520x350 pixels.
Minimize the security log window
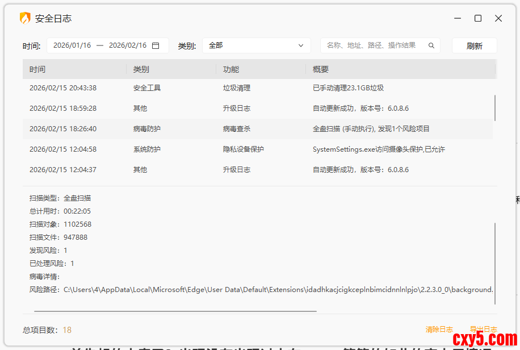pyautogui.click(x=458, y=18)
